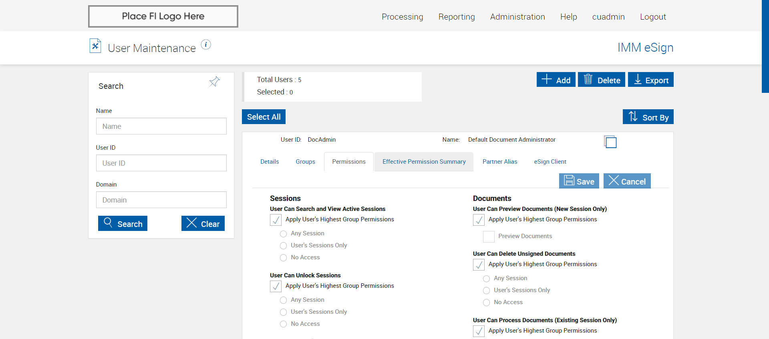Open the Groups tab
The width and height of the screenshot is (769, 339).
point(305,162)
